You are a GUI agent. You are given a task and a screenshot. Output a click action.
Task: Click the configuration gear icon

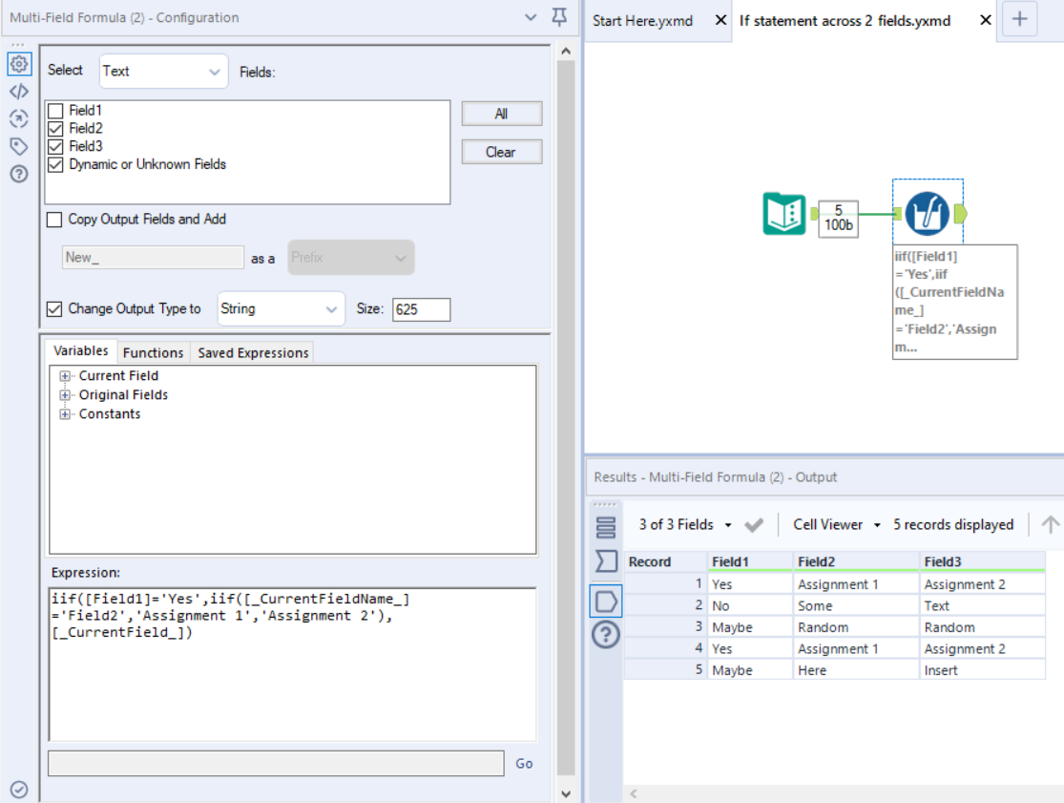19,64
